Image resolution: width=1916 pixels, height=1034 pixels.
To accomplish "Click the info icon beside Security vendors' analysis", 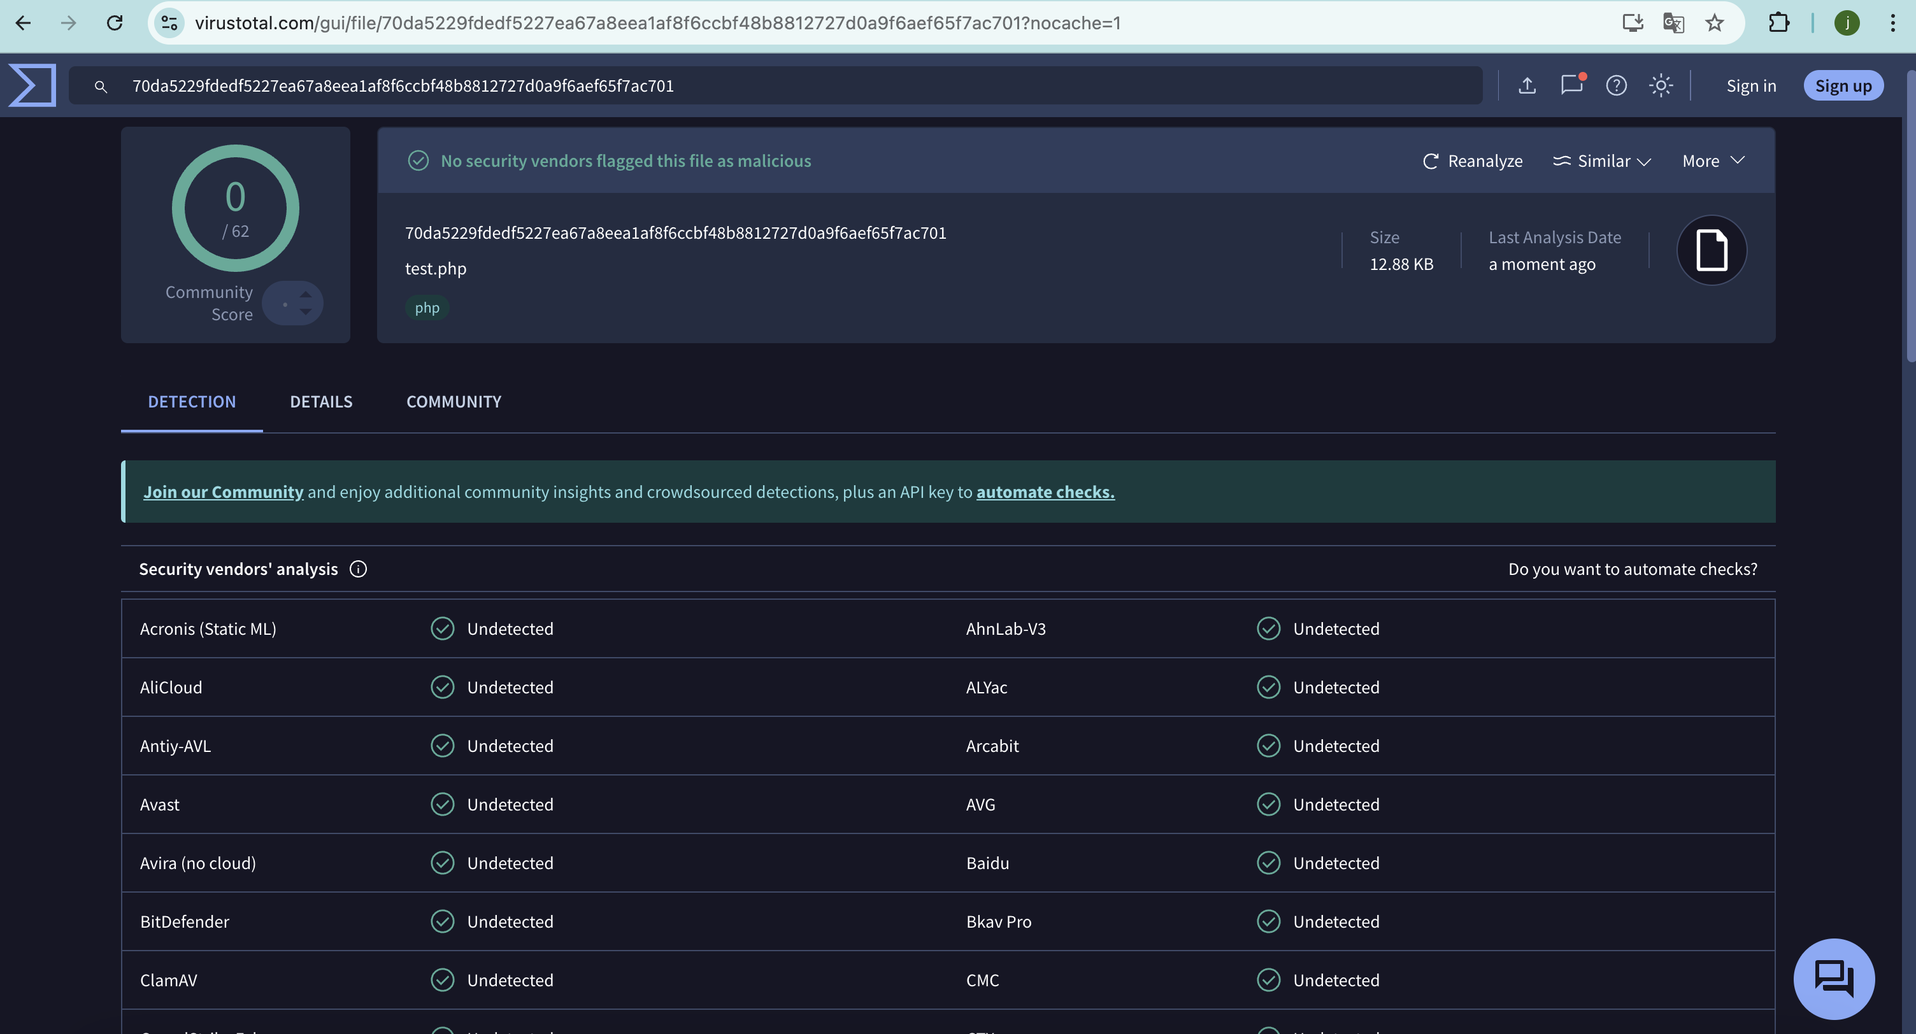I will coord(358,569).
